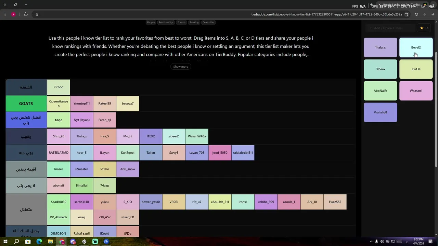The width and height of the screenshot is (438, 246).
Task: Expand description with Show more
Action: click(181, 67)
